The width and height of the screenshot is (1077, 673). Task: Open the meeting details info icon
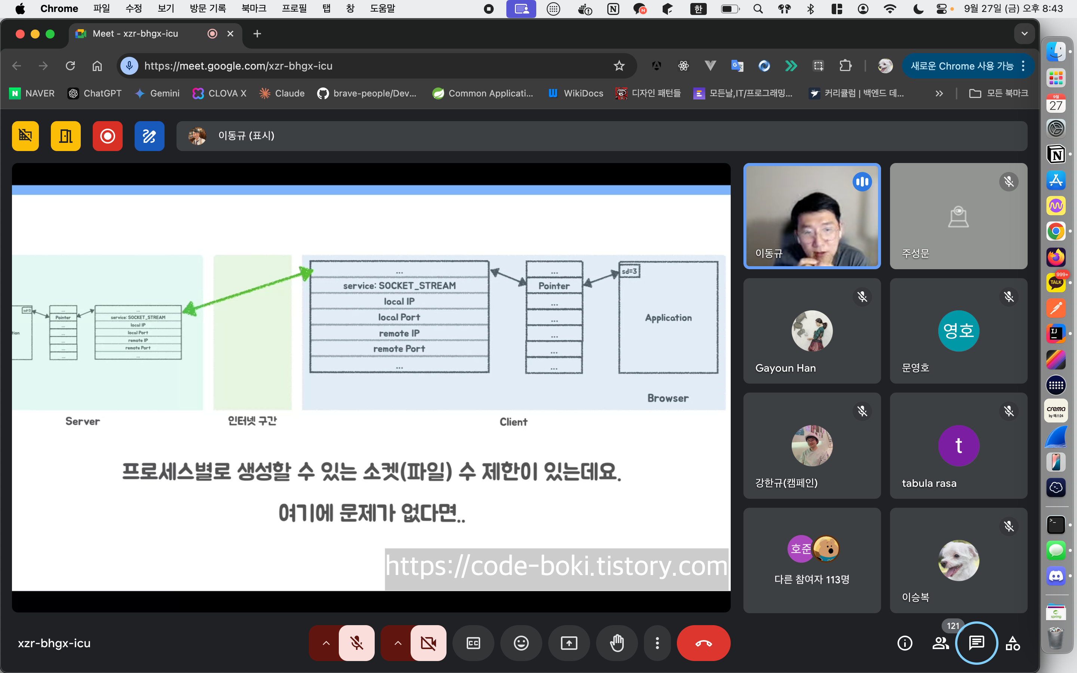point(905,643)
